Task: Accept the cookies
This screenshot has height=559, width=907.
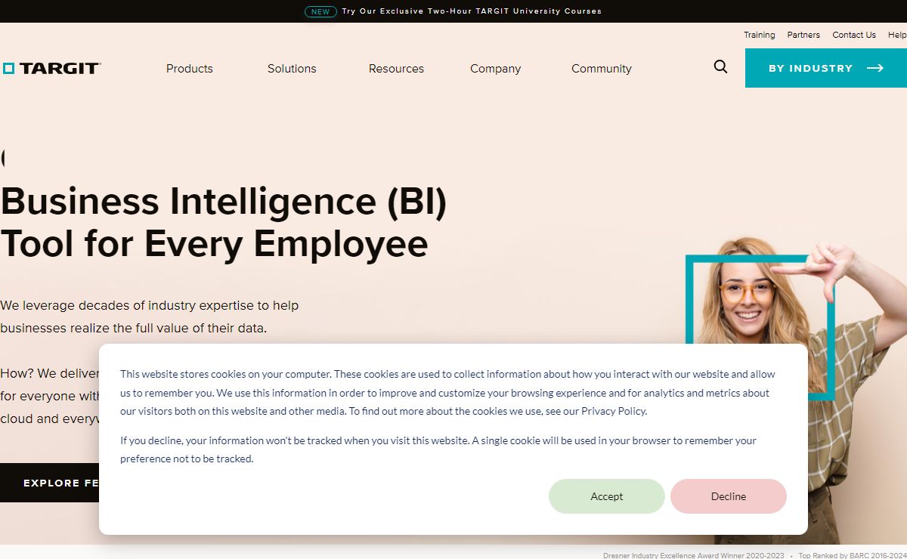Action: click(606, 496)
